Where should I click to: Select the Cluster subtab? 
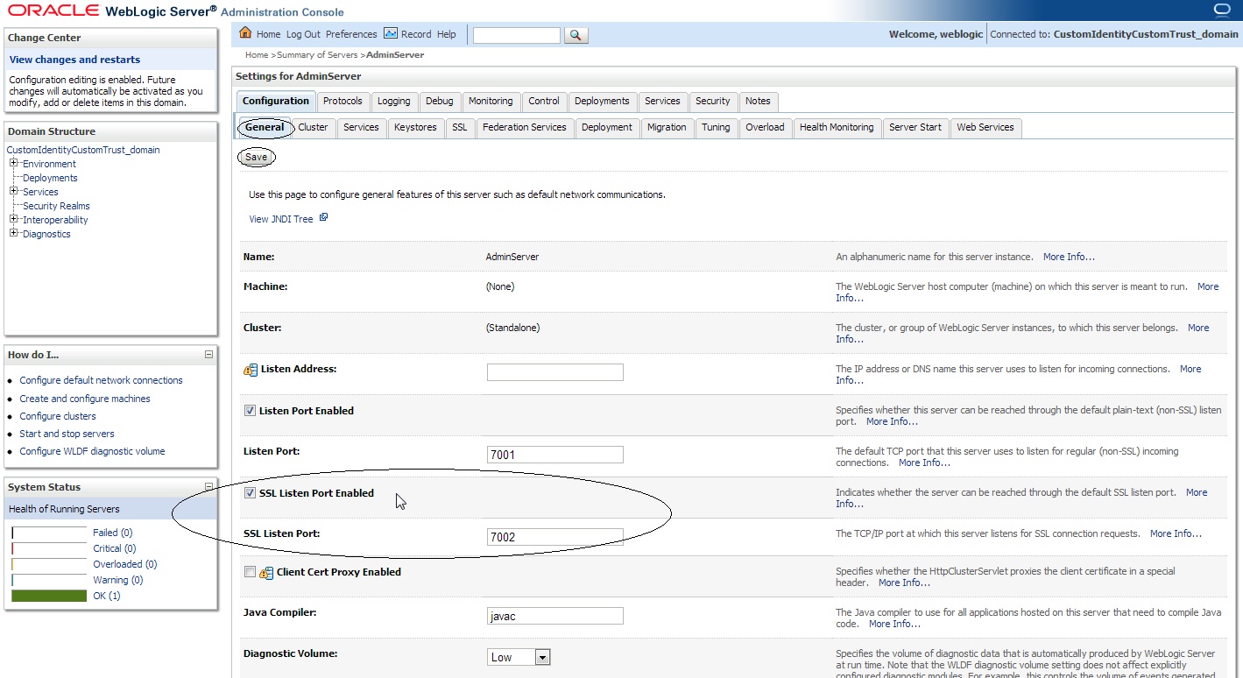[x=313, y=127]
